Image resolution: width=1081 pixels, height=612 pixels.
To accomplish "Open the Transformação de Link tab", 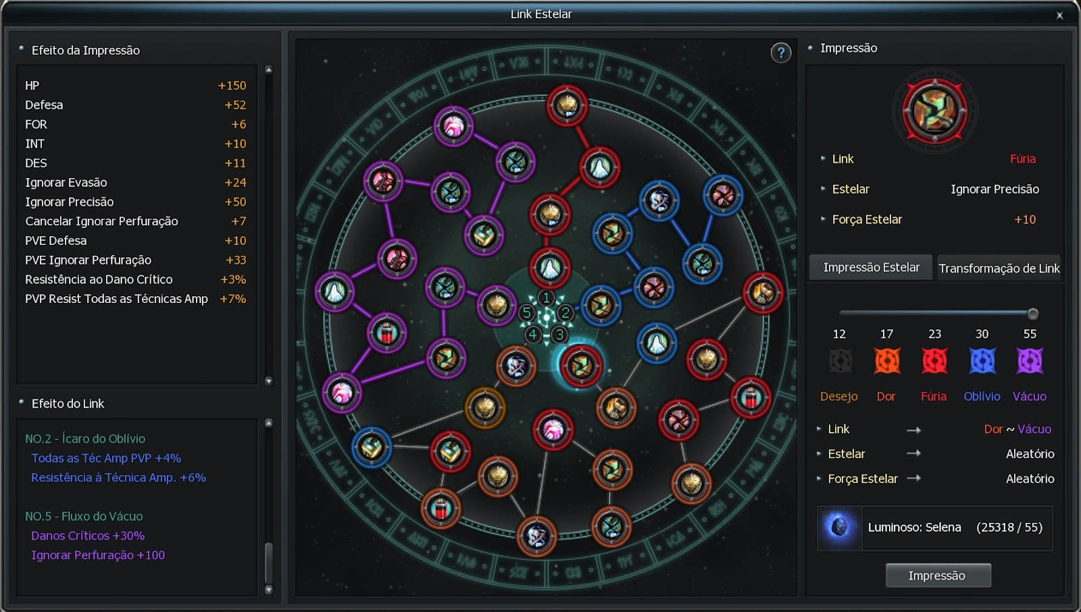I will click(x=999, y=268).
